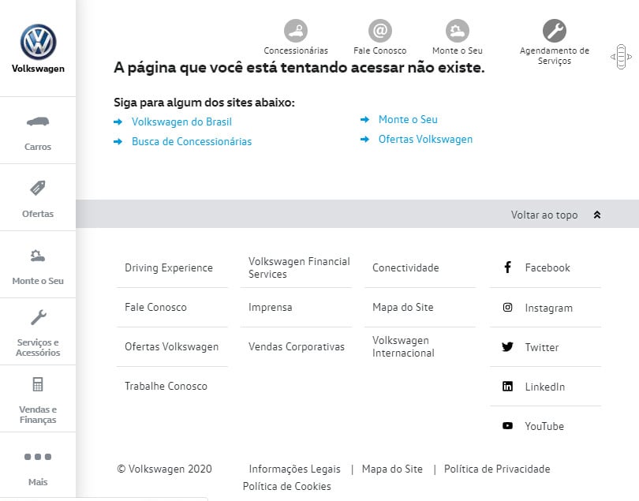
Task: Click the Volkswagen wordmark under logo
Action: [38, 69]
